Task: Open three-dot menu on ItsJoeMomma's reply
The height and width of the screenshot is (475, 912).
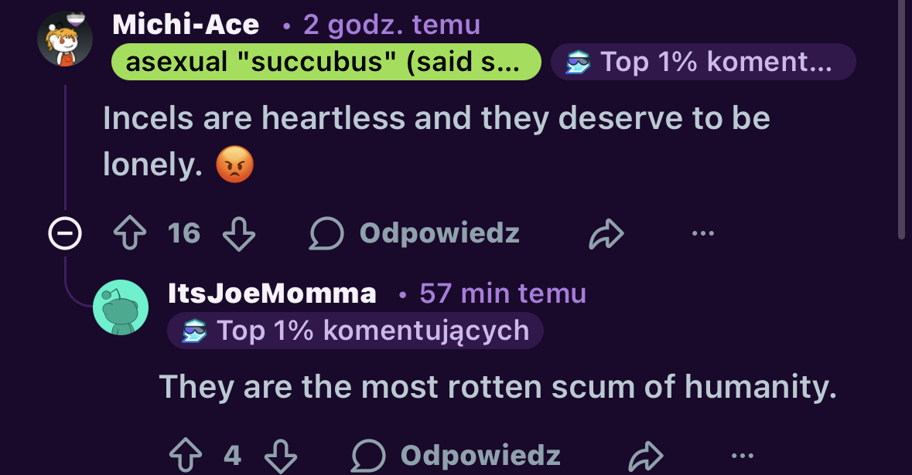Action: tap(743, 456)
